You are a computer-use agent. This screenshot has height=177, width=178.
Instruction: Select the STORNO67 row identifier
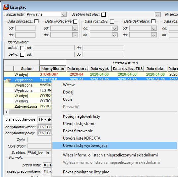click(x=49, y=74)
